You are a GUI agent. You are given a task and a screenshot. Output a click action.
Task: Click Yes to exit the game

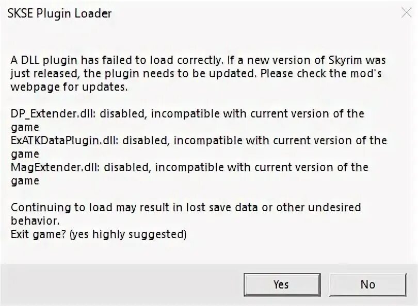[282, 284]
